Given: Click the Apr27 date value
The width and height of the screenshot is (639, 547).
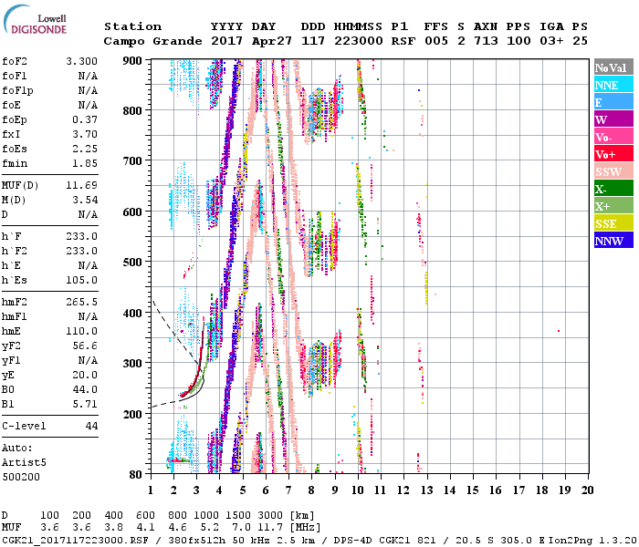Looking at the screenshot, I should (272, 41).
